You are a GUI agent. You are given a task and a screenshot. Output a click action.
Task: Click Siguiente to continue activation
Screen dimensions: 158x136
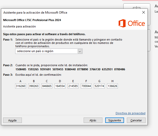(115, 120)
